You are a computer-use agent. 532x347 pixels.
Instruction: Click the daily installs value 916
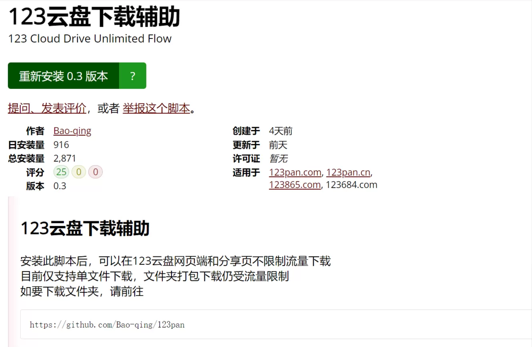click(x=61, y=145)
